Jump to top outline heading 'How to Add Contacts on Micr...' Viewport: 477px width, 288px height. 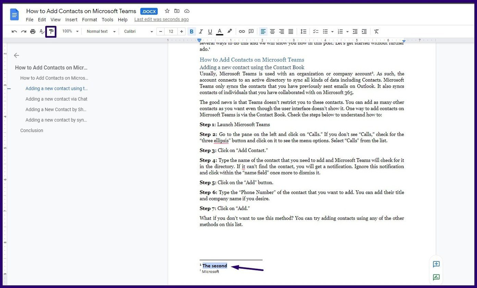pyautogui.click(x=51, y=67)
